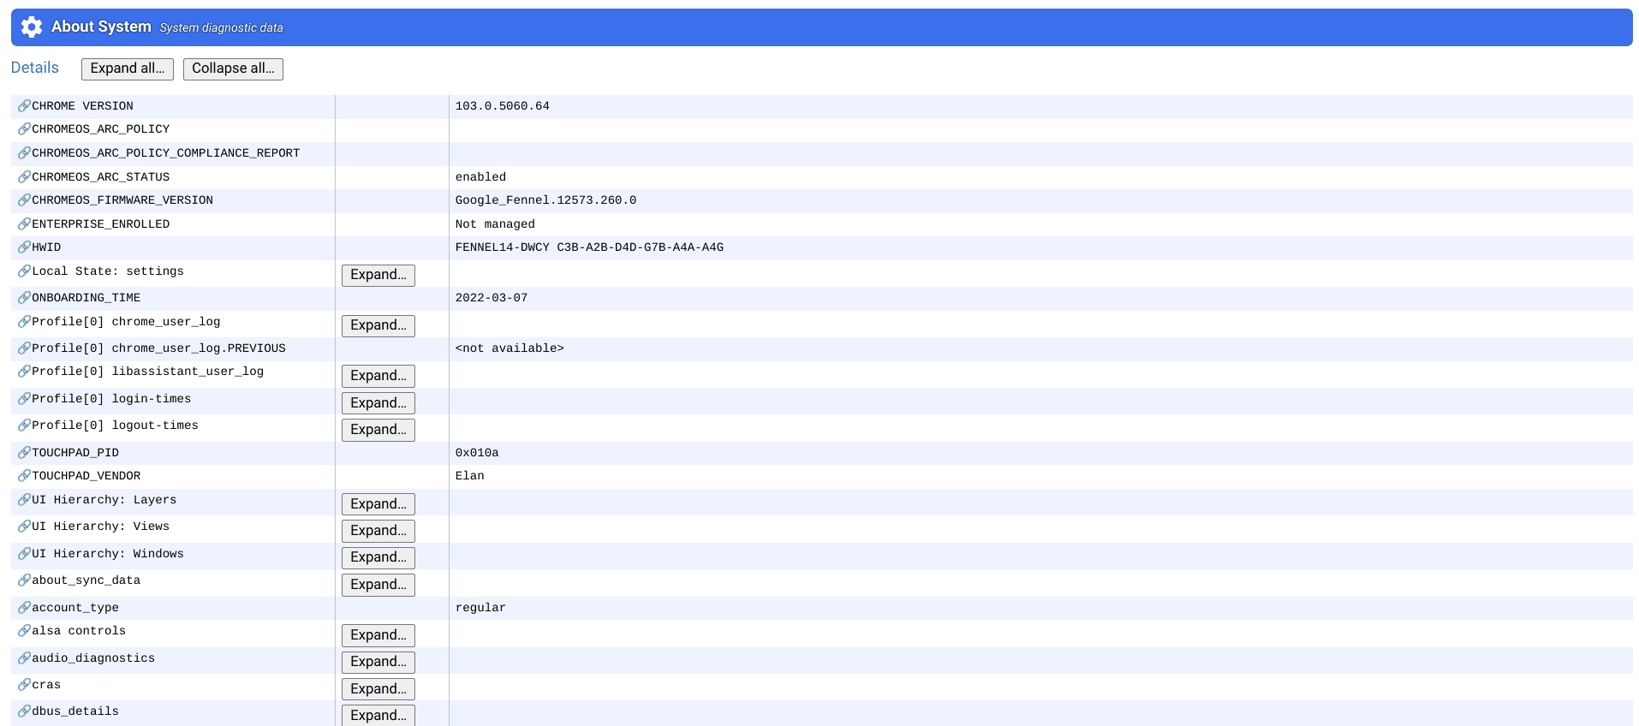The width and height of the screenshot is (1639, 726).
Task: Click link icon for UI Hierarchy: Windows
Action: pyautogui.click(x=24, y=553)
